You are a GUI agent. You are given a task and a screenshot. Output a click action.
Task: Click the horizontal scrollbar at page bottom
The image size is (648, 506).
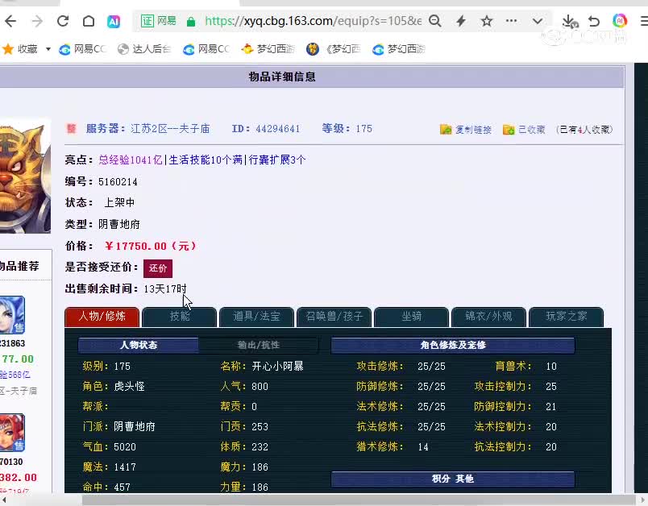[x=359, y=500]
